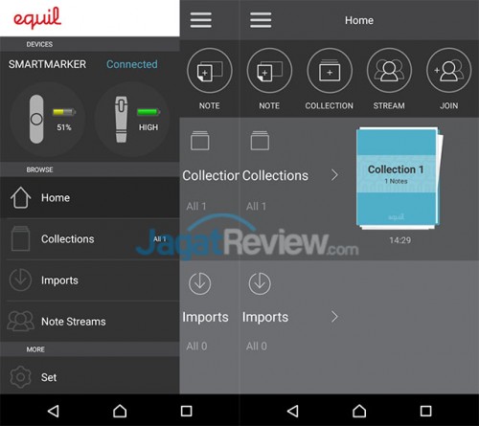Expand Collections with the chevron arrow
This screenshot has height=426, width=479.
point(334,175)
